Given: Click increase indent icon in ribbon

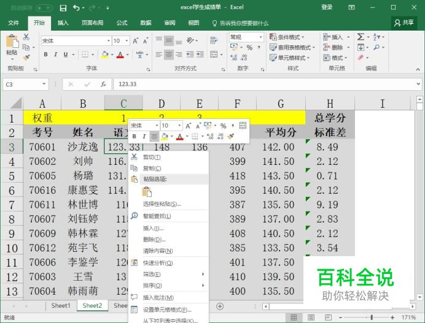Looking at the screenshot, I should (200, 55).
